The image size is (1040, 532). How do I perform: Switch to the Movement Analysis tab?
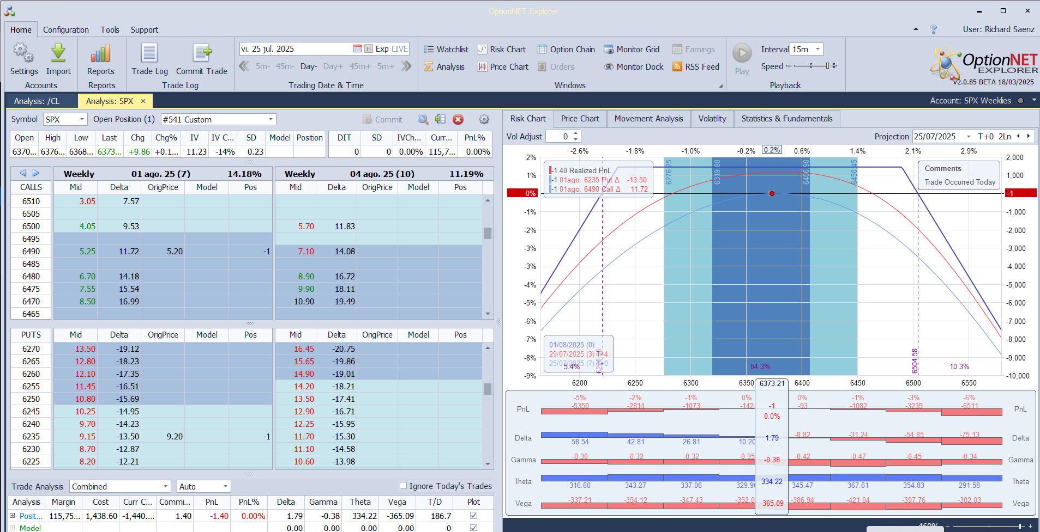pos(648,119)
